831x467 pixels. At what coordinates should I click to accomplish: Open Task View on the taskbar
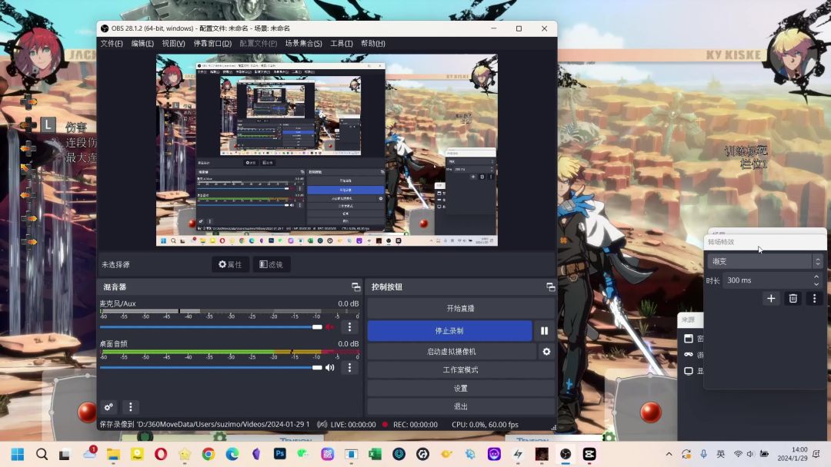click(65, 454)
